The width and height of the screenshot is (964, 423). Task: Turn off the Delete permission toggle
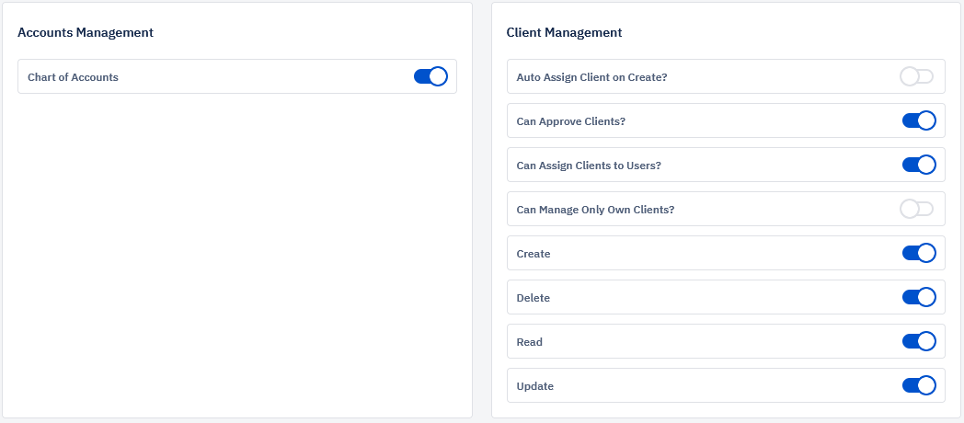click(919, 297)
